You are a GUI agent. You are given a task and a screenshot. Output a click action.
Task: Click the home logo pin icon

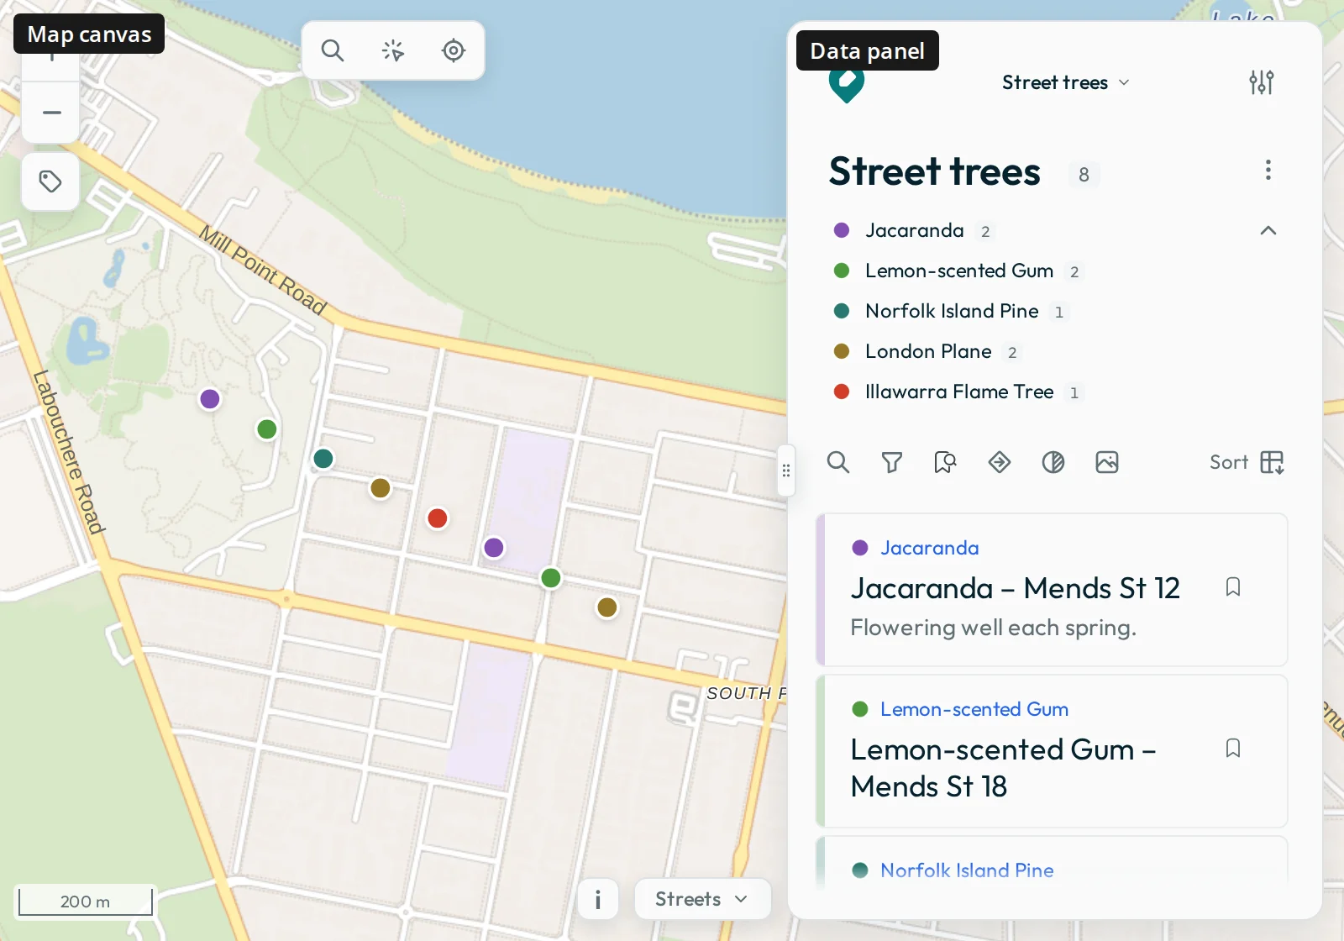coord(847,83)
